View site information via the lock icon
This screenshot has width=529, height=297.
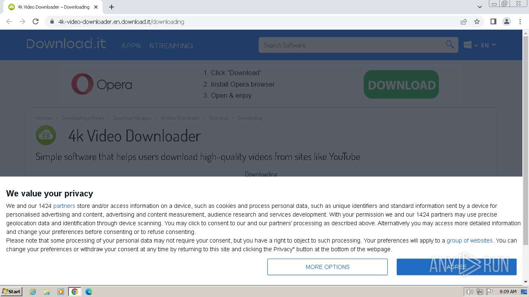pos(52,21)
